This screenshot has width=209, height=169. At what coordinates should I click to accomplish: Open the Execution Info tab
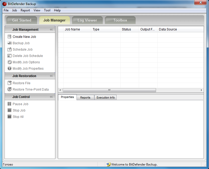tap(106, 97)
